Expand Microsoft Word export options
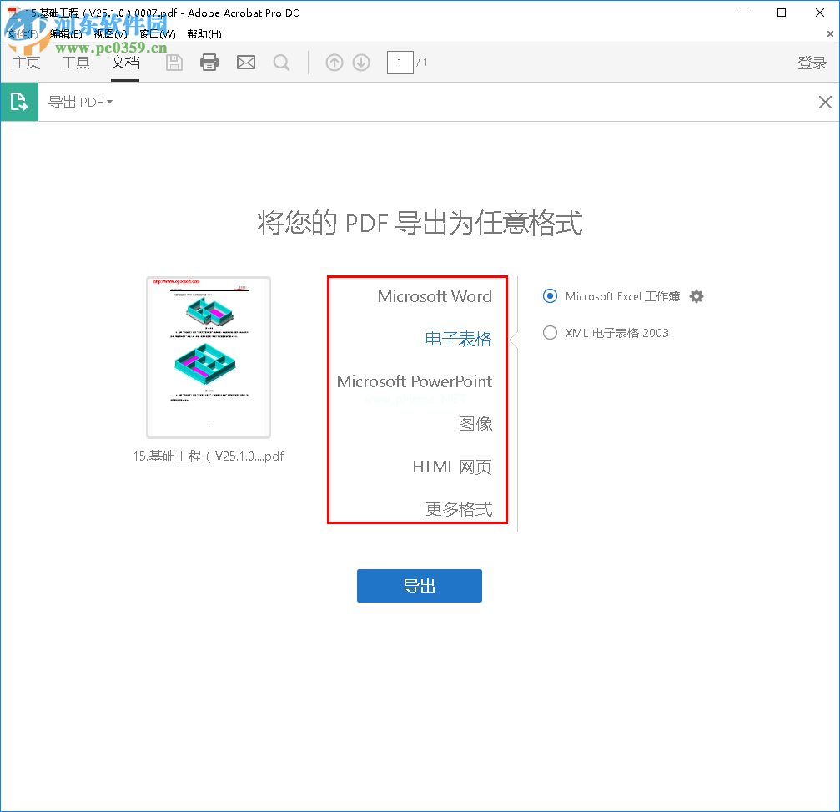Image resolution: width=840 pixels, height=812 pixels. [435, 295]
